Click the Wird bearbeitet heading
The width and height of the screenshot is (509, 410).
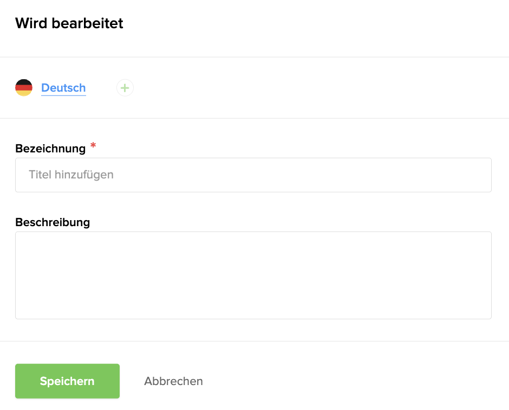pyautogui.click(x=69, y=23)
